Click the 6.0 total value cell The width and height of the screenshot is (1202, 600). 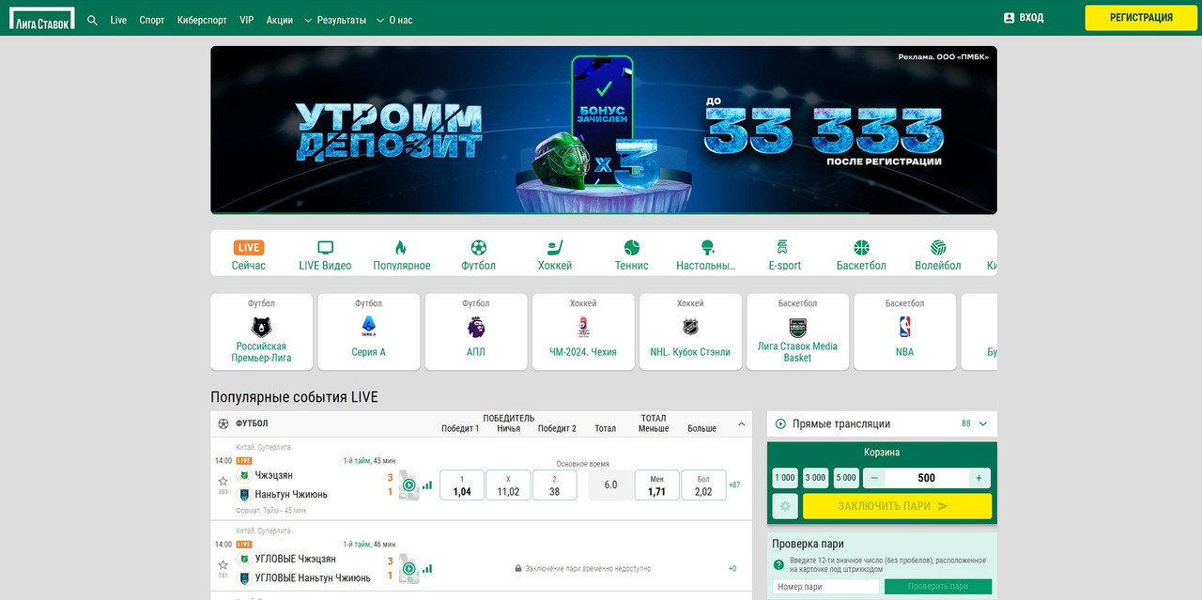tap(610, 485)
